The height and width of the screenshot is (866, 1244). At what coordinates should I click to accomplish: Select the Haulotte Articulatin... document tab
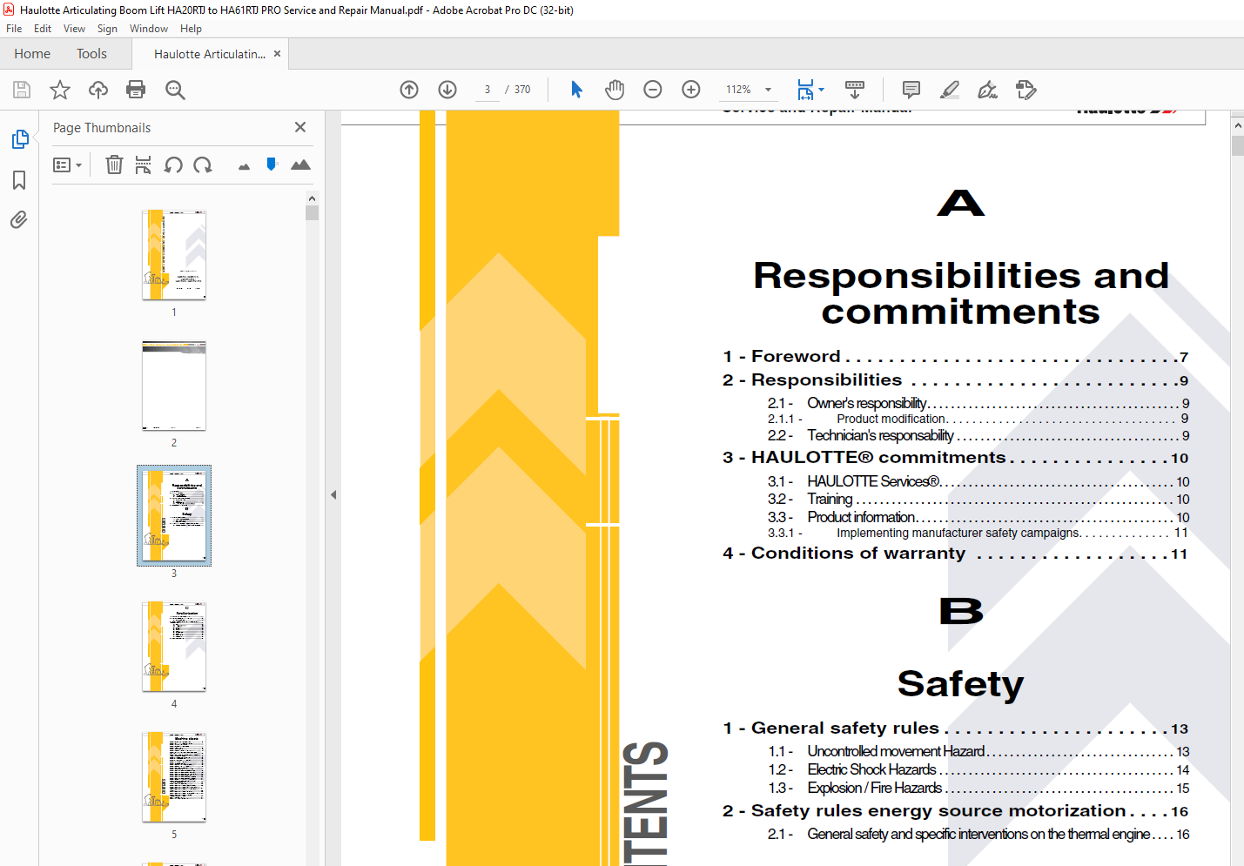coord(209,54)
